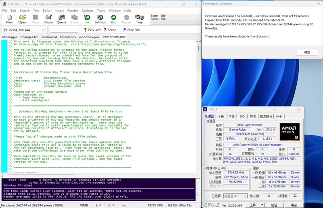
Task: Click the empty command line input field
Action: pos(64,30)
